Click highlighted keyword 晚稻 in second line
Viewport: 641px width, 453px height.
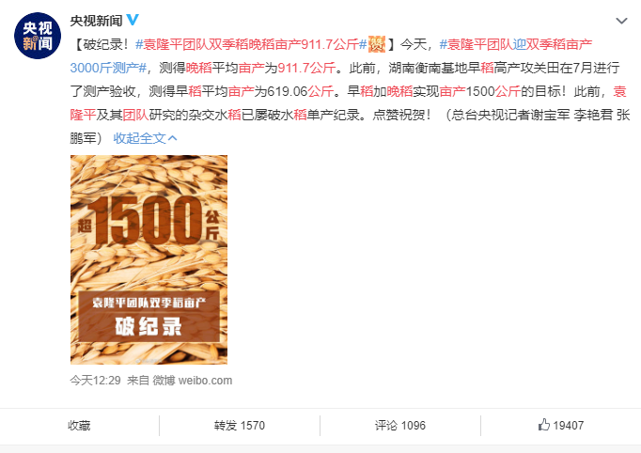pyautogui.click(x=198, y=68)
